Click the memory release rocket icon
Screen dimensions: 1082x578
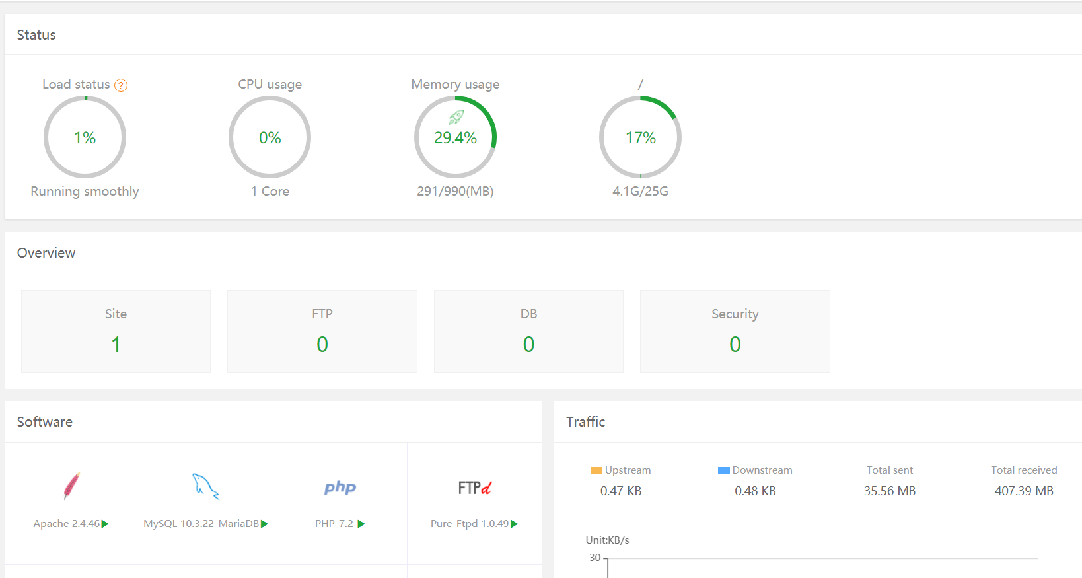(456, 118)
